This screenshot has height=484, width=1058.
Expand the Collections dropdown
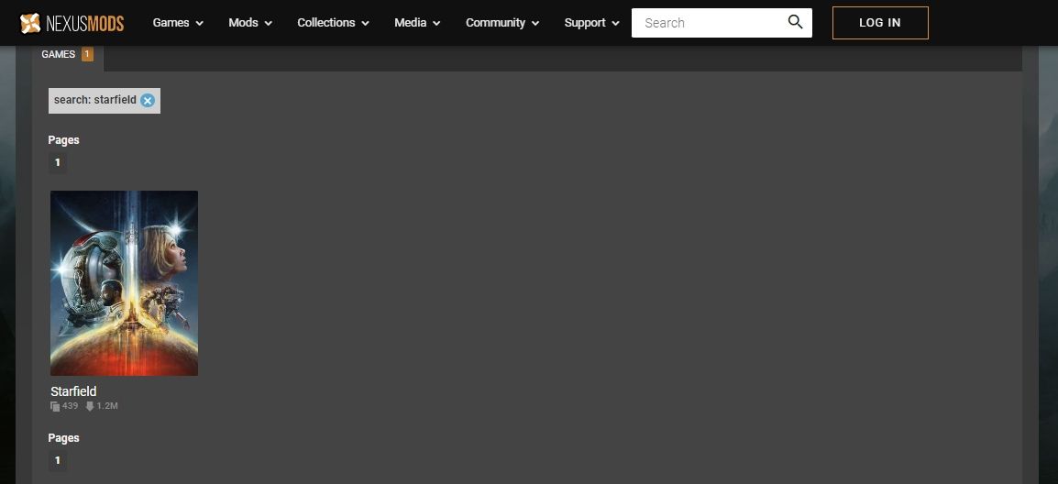pyautogui.click(x=333, y=23)
